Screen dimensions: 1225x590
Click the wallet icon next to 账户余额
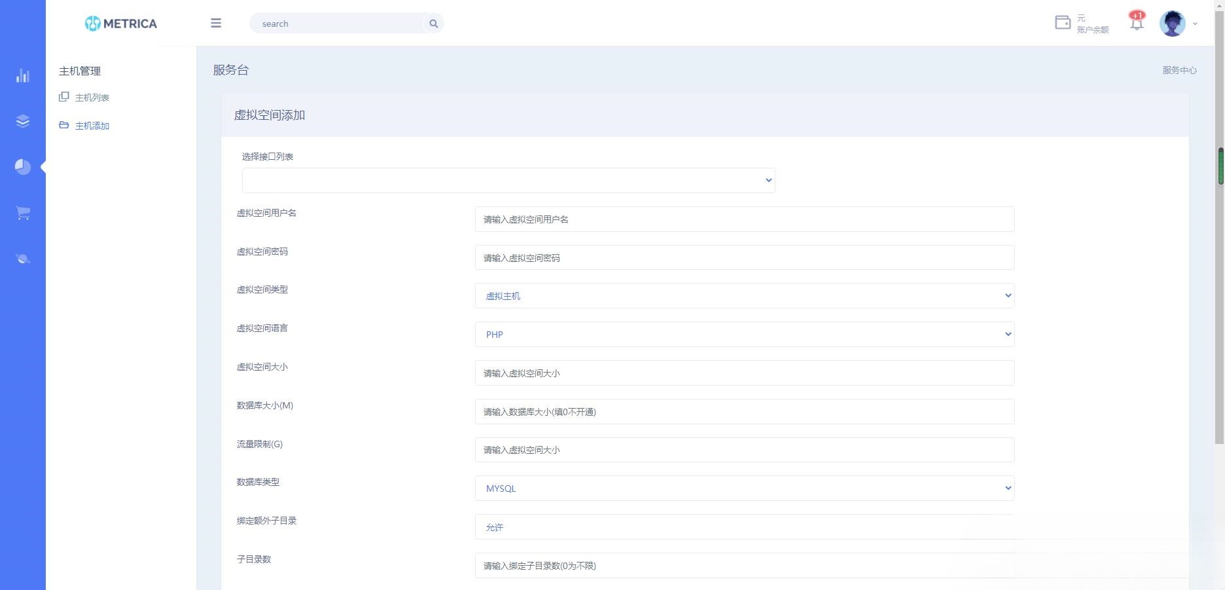pos(1061,22)
